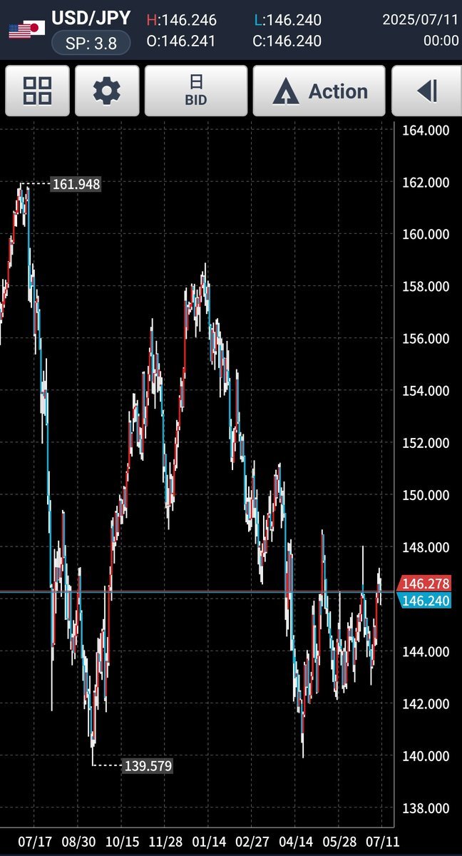Tap the 10/15 date axis label
This screenshot has height=856, width=462.
(122, 841)
